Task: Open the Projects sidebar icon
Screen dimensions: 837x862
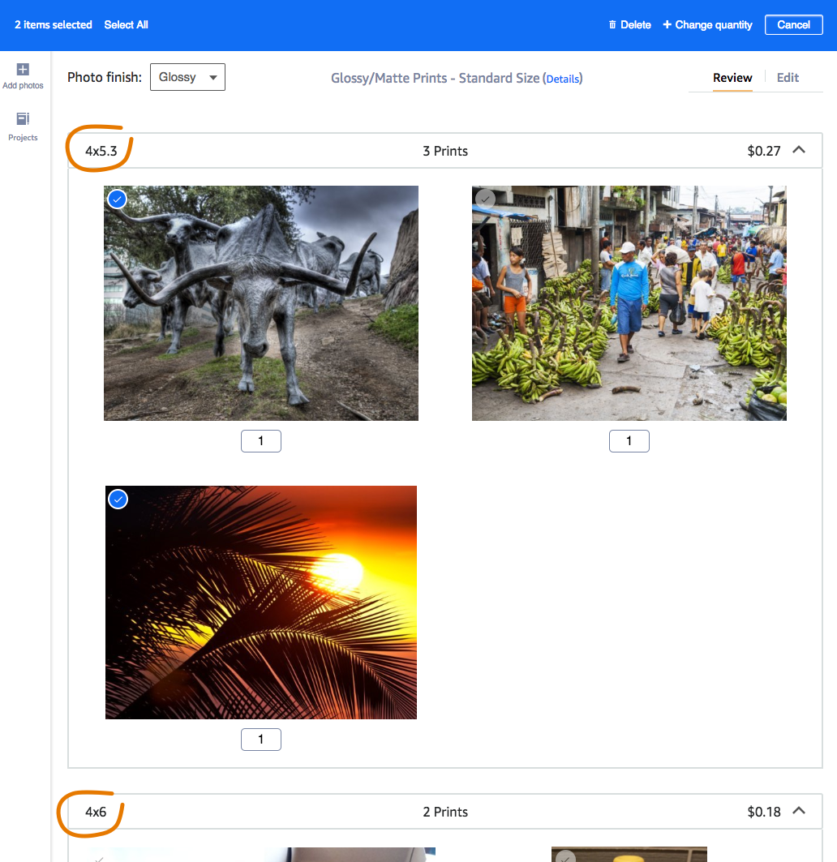Action: click(x=23, y=118)
